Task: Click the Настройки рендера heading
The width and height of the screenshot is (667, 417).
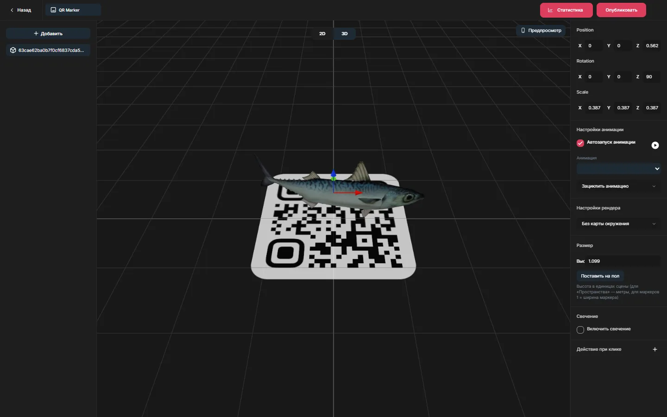Action: coord(598,208)
